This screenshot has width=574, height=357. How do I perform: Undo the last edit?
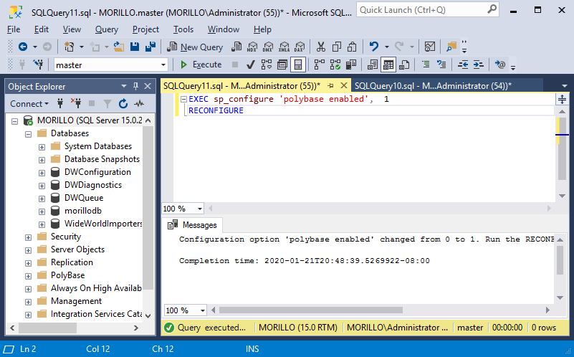[374, 47]
